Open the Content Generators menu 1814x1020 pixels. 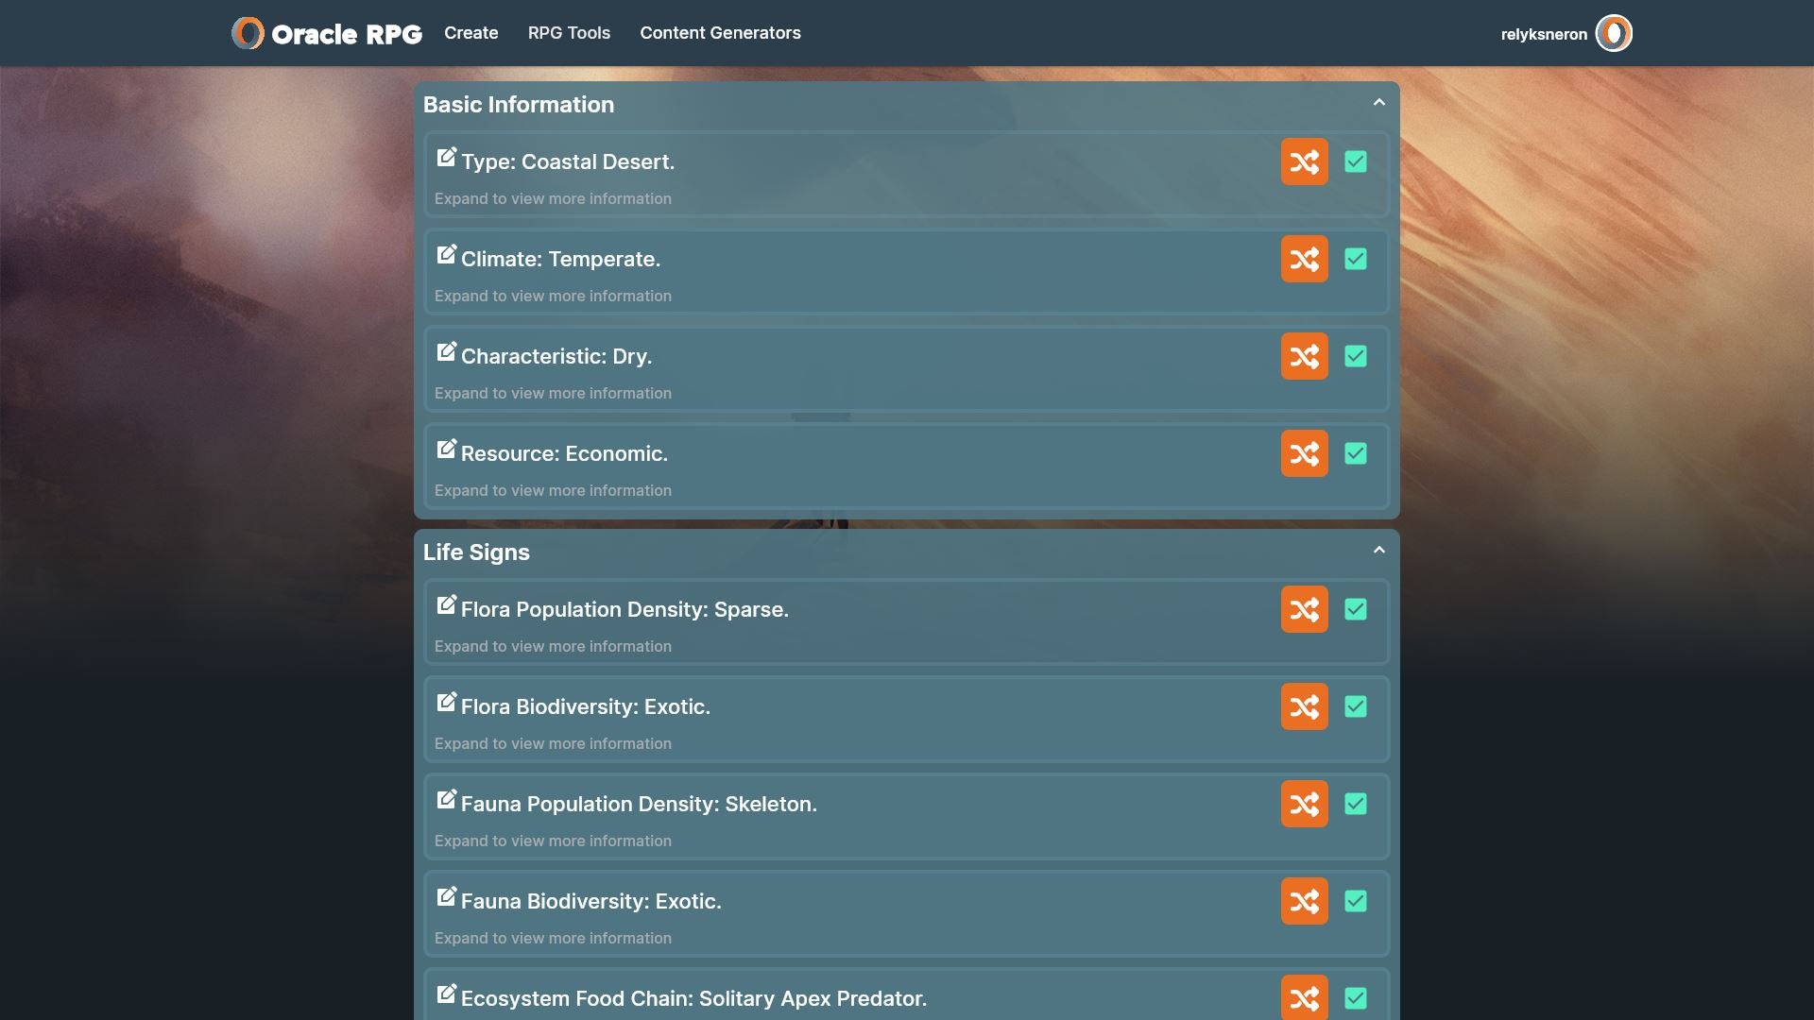click(720, 33)
